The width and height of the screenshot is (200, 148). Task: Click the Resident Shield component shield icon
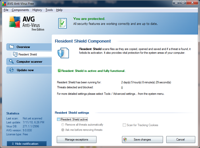point(63,53)
